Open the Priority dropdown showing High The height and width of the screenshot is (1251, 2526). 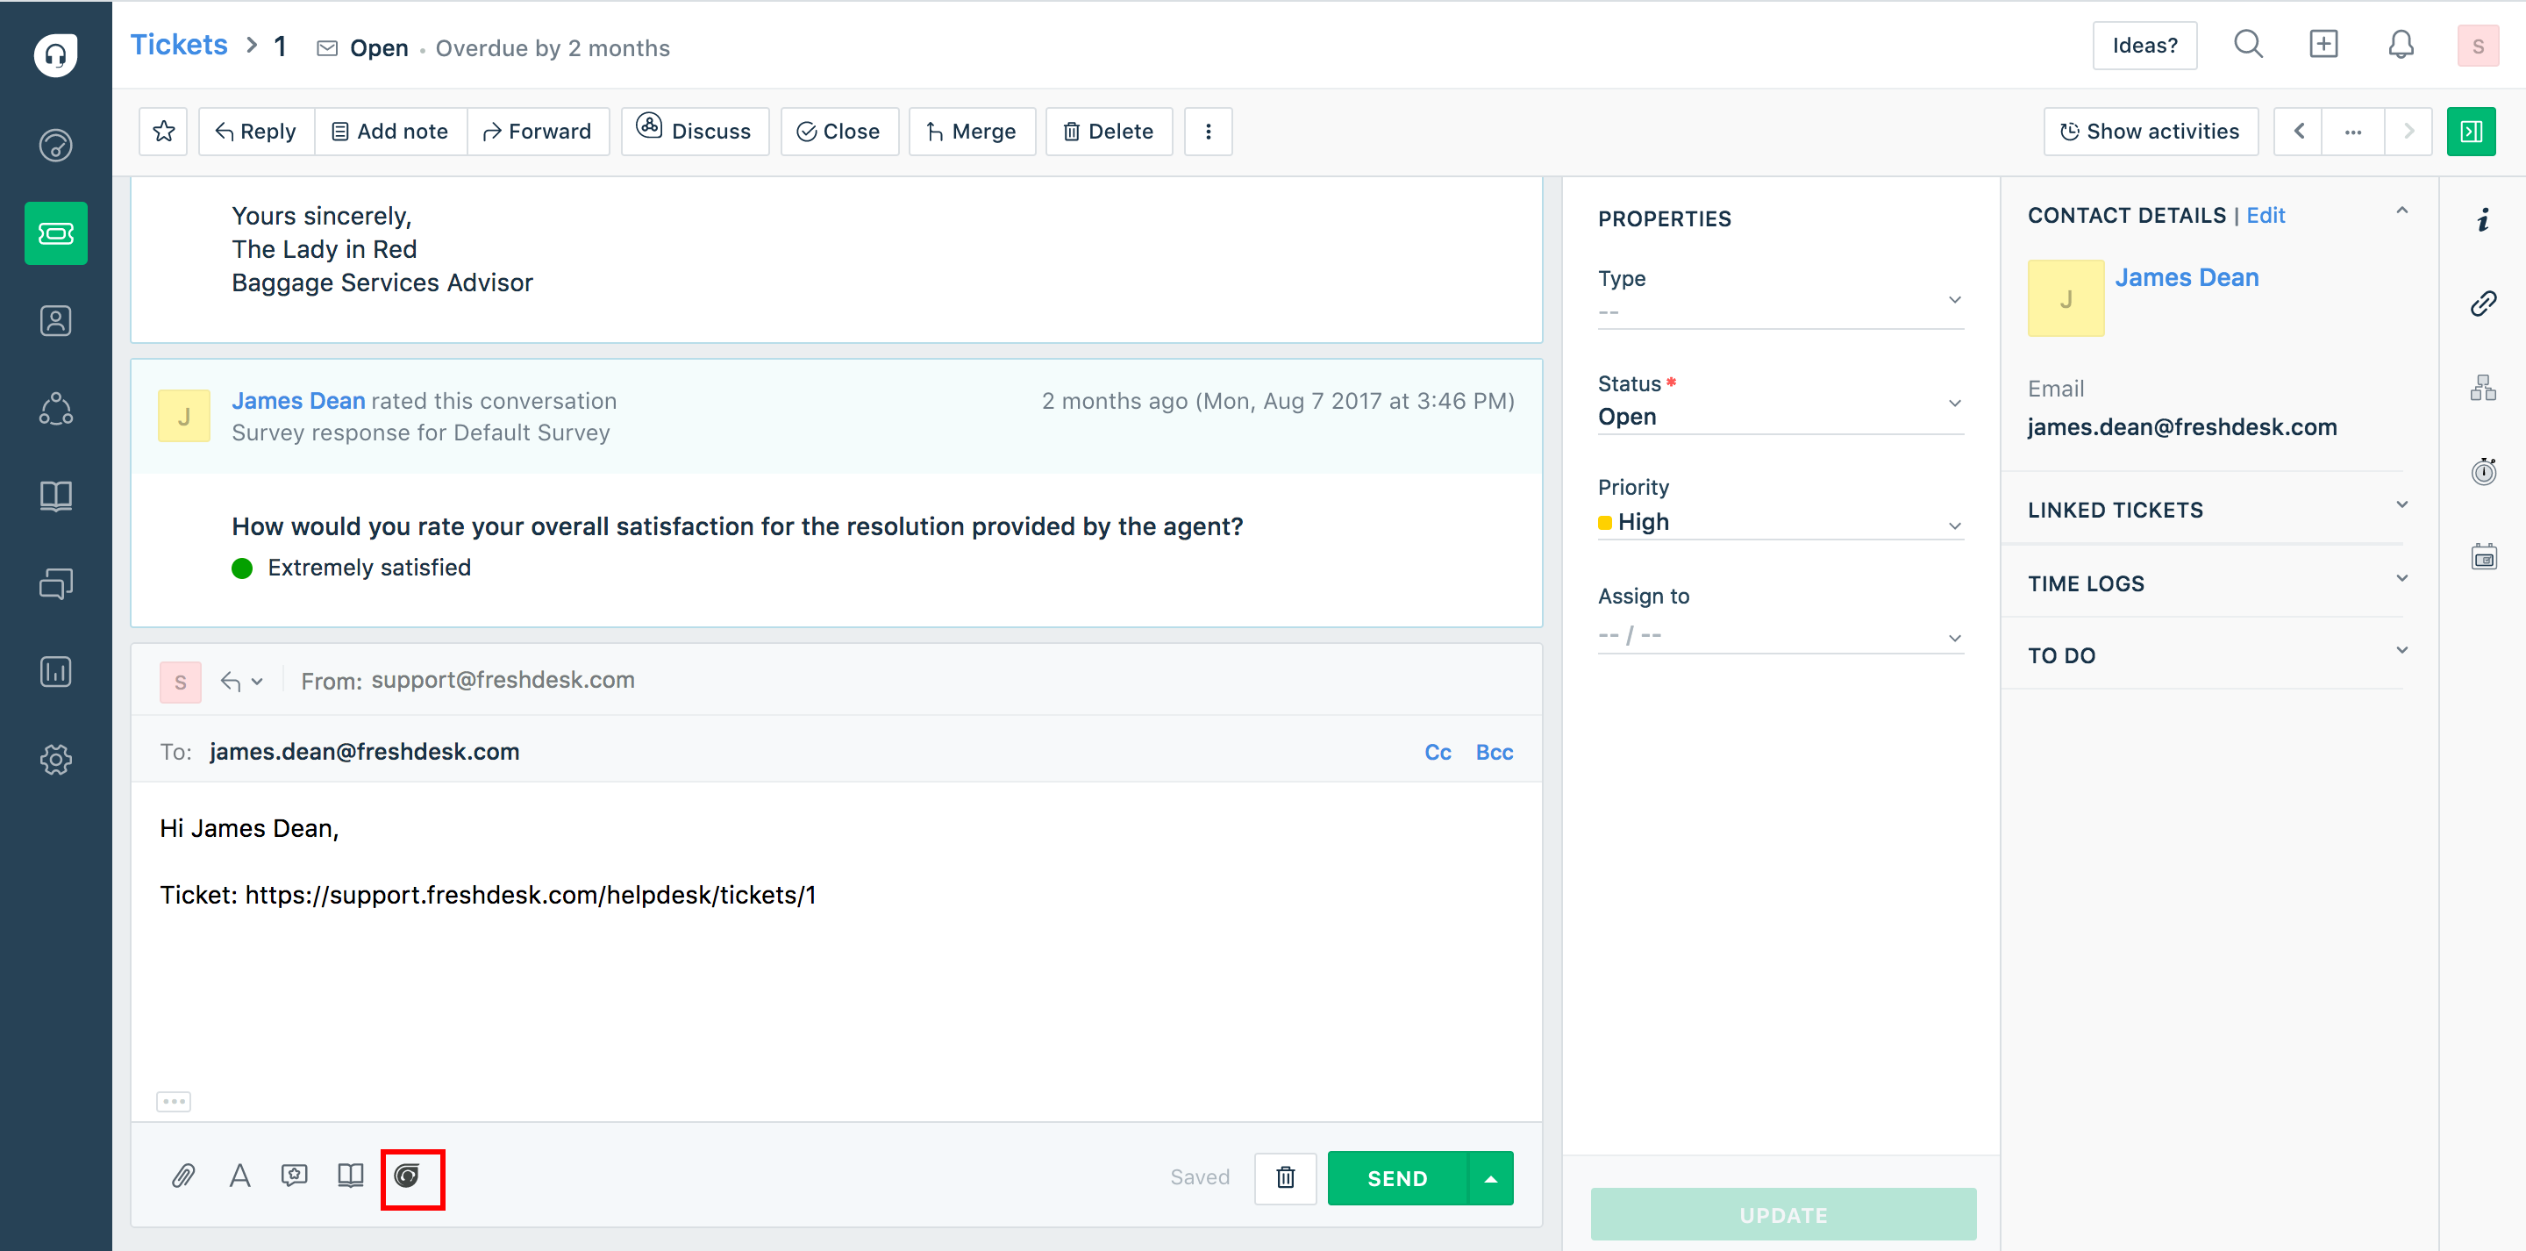[1780, 508]
